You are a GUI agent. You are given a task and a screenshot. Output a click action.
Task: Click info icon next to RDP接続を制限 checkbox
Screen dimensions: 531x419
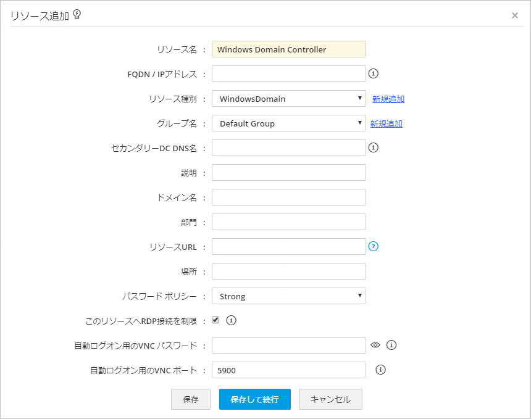click(232, 320)
